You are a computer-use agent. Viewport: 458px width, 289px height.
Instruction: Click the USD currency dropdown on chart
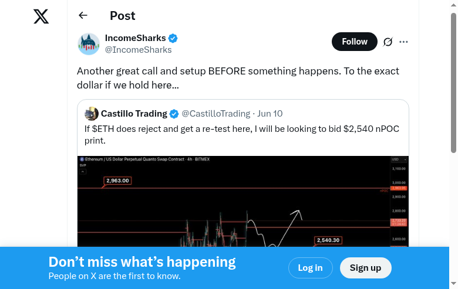pos(399,159)
